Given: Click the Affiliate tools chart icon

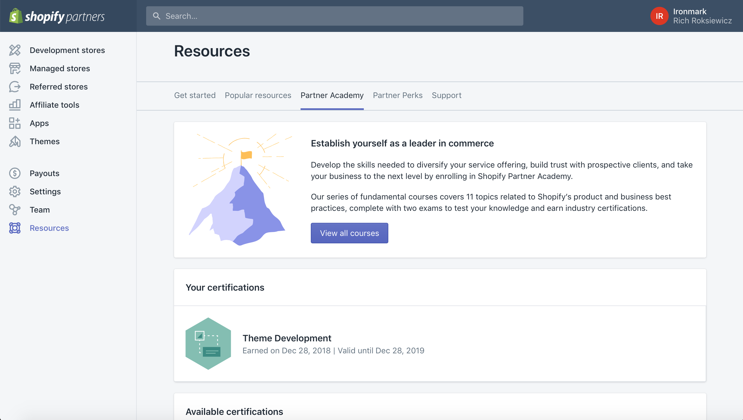Looking at the screenshot, I should 15,105.
